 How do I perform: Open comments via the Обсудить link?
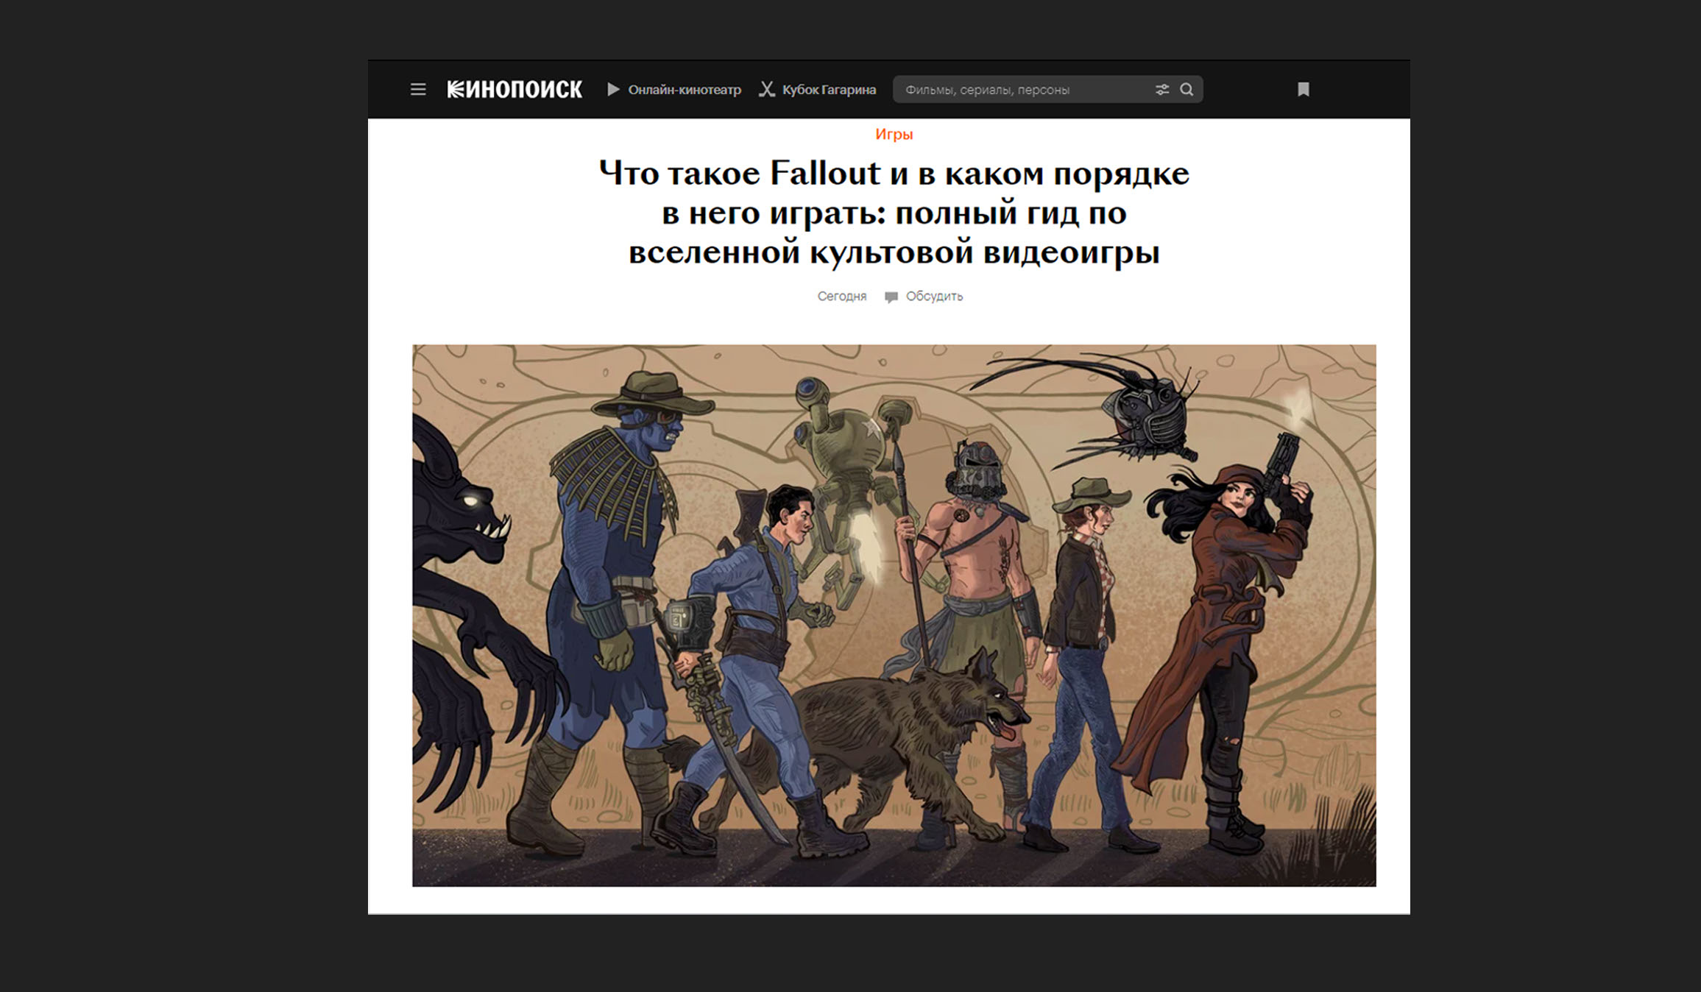pyautogui.click(x=934, y=297)
